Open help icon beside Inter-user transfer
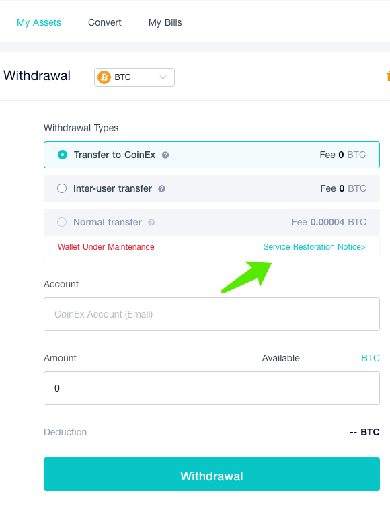This screenshot has height=520, width=390. coord(161,189)
